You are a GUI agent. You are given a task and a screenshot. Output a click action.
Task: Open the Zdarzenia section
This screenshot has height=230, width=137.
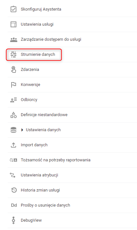(x=30, y=70)
